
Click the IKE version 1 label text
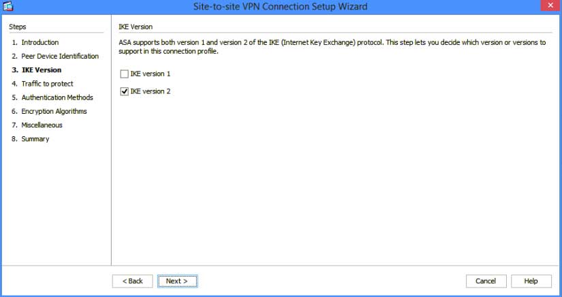[x=150, y=74]
